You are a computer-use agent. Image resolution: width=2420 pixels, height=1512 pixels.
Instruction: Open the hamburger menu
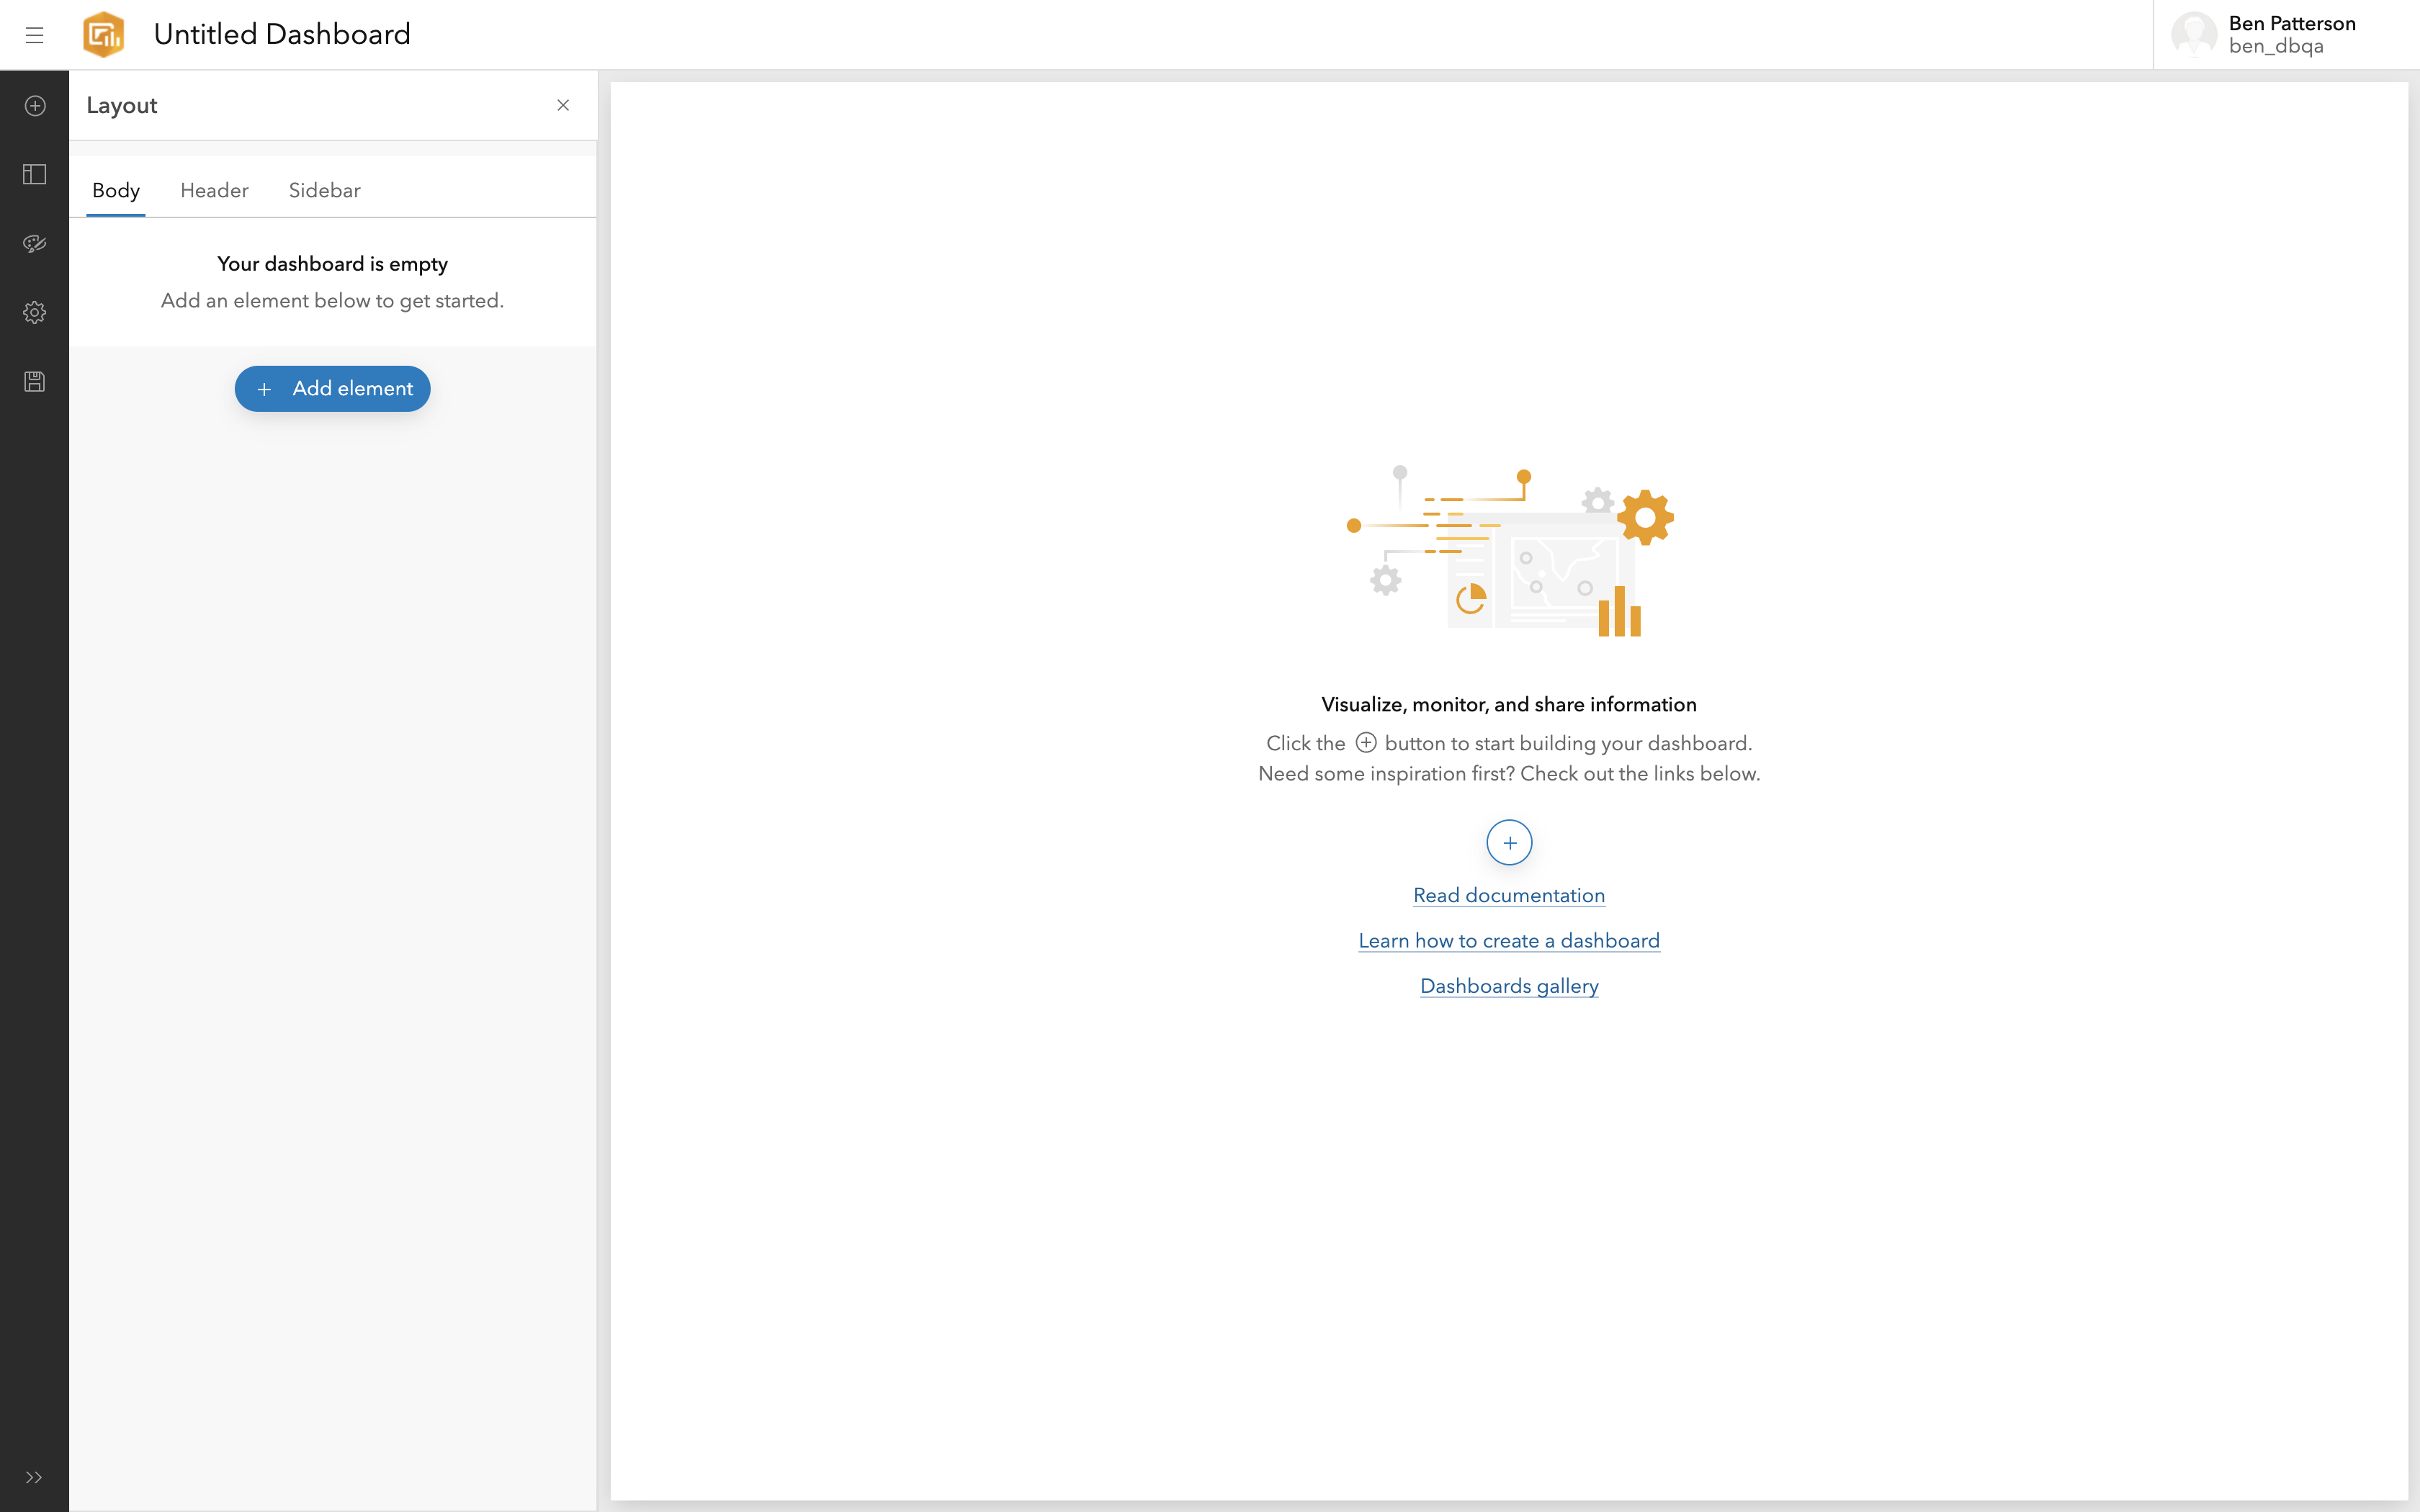pyautogui.click(x=34, y=35)
